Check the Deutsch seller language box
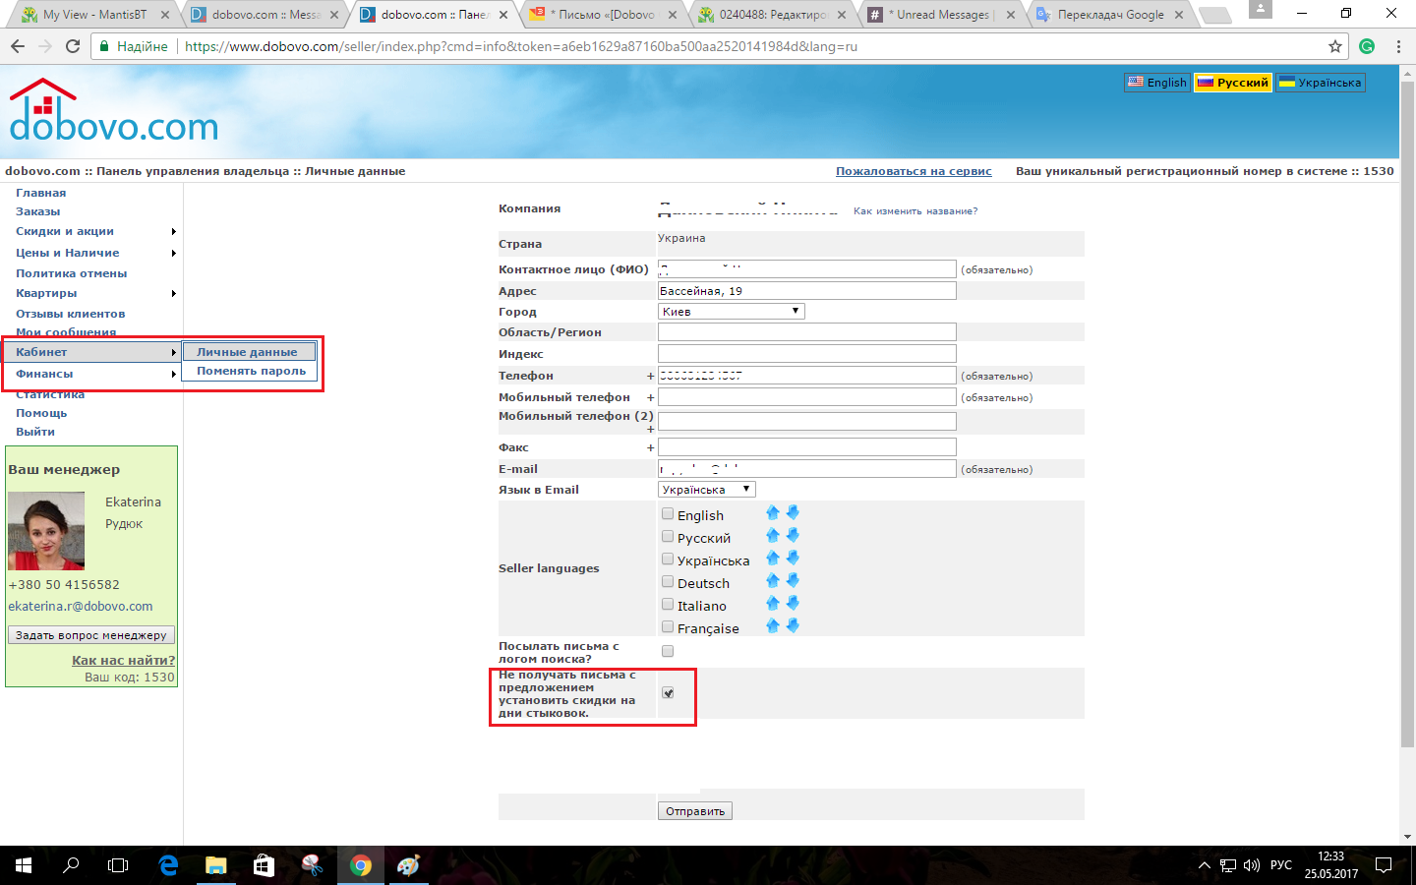Screen dimensions: 1416x885 (668, 581)
